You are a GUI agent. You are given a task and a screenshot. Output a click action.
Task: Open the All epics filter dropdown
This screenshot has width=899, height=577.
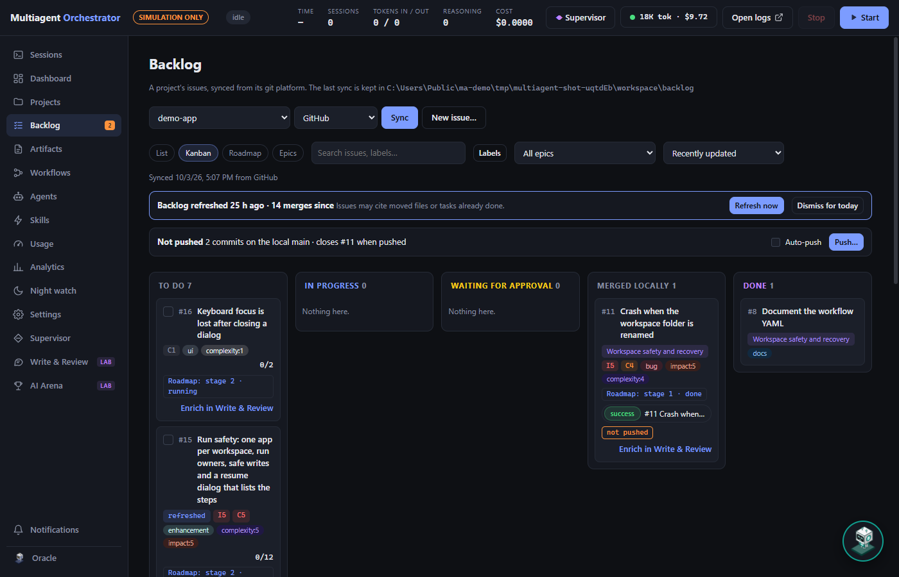click(x=585, y=153)
